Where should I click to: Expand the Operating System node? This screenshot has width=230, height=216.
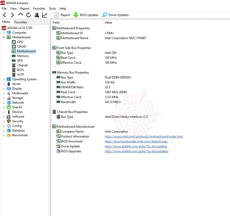[4, 79]
